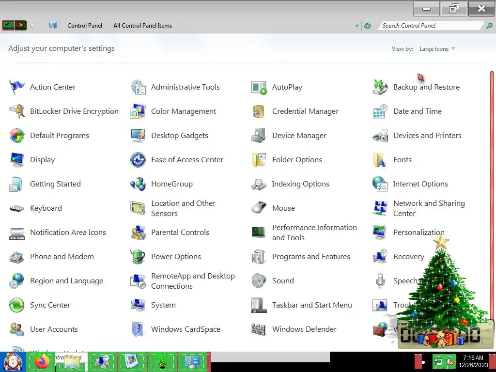Viewport: 496px width, 372px height.
Task: Click the Device Manager icon
Action: pyautogui.click(x=259, y=136)
